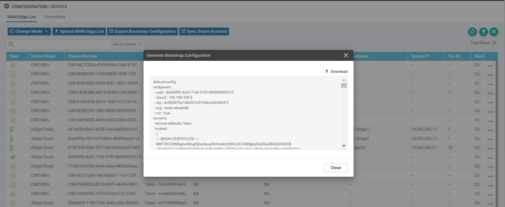505x207 pixels.
Task: Open more-actions dots on the 10.255.255.21 row
Action: (x=491, y=148)
